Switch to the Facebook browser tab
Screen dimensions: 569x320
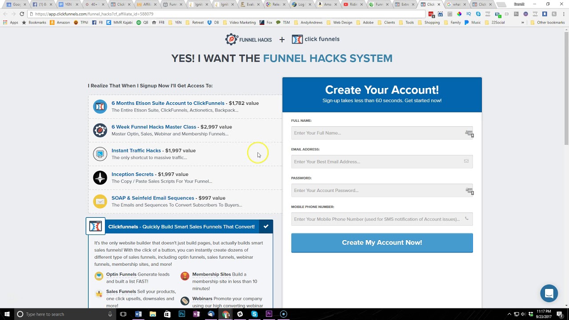[x=42, y=4]
